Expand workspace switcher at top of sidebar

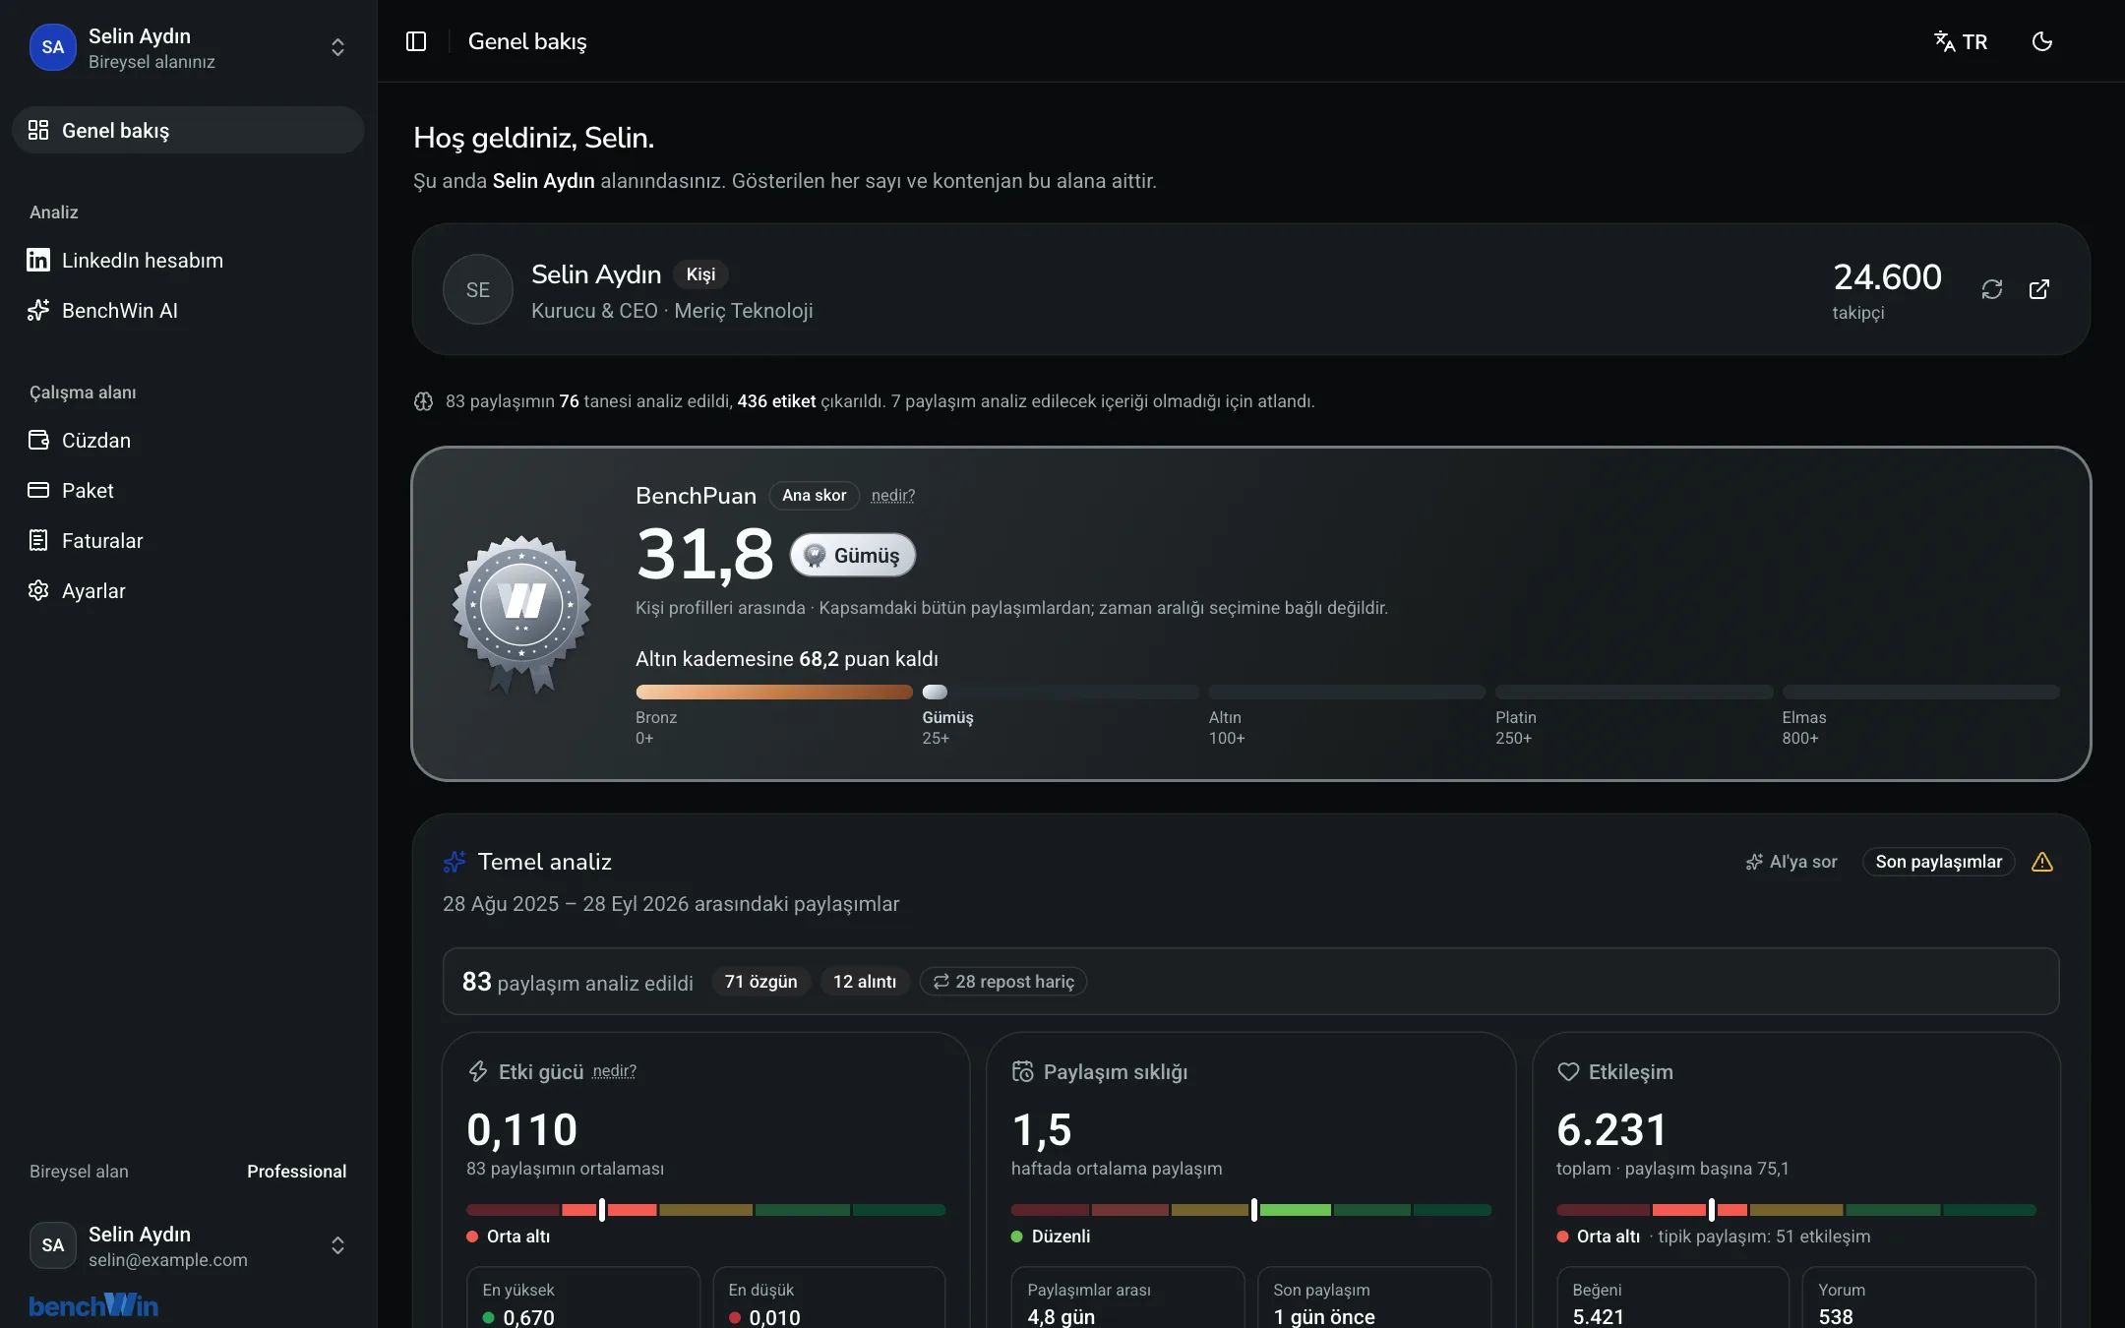337,47
